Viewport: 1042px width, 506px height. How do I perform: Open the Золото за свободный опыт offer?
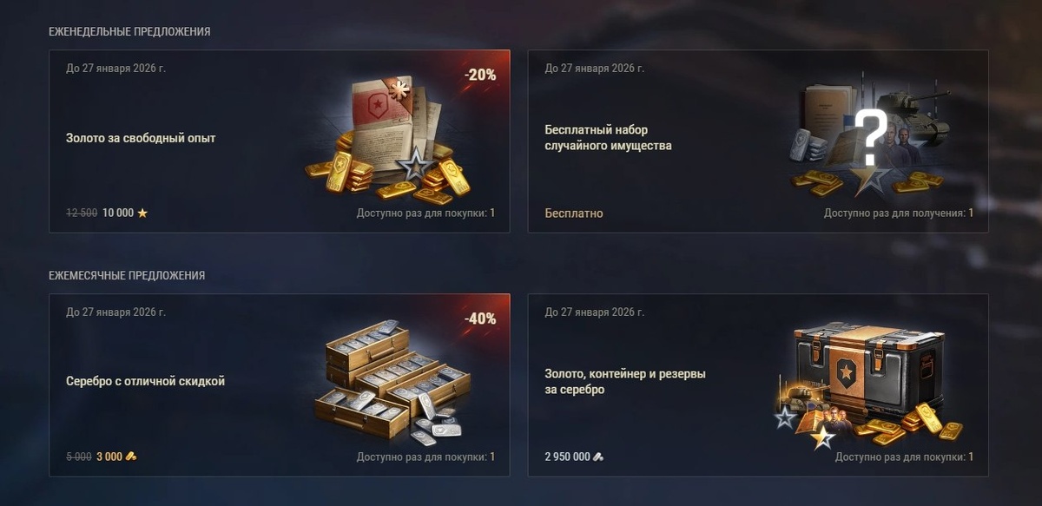[x=280, y=141]
